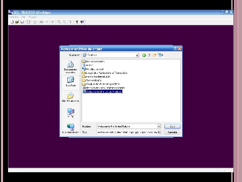Expand the Nombre file name dropdown arrow
The height and width of the screenshot is (182, 242).
pyautogui.click(x=159, y=126)
